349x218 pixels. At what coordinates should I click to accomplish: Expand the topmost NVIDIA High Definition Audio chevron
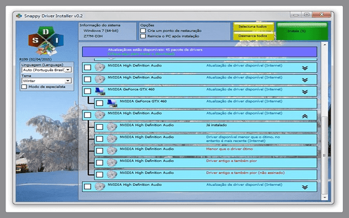click(305, 68)
